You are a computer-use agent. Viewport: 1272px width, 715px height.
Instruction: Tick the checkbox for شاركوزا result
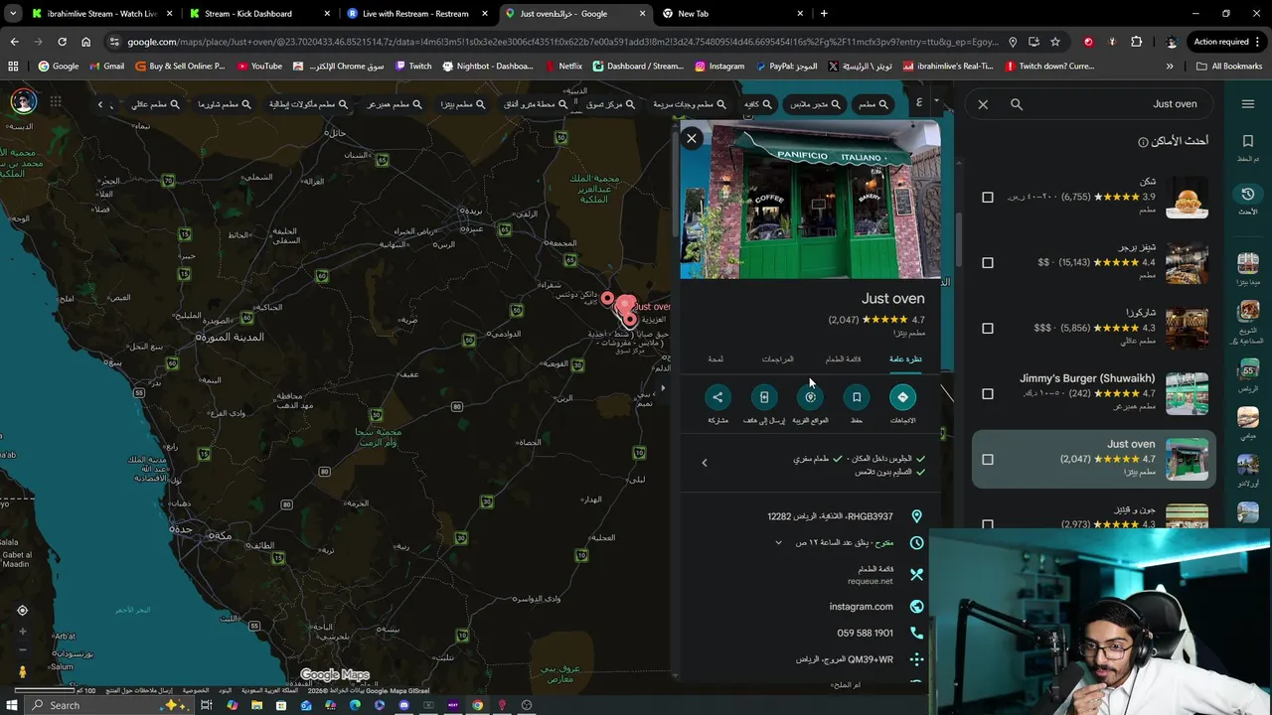pos(988,329)
